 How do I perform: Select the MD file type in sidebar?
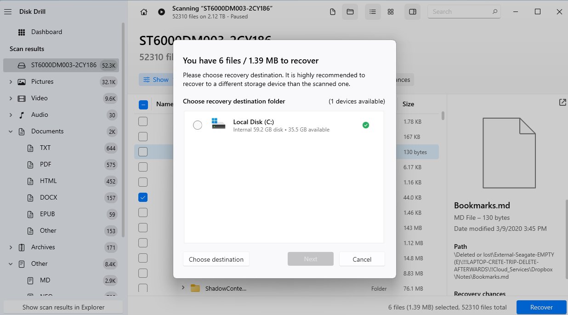61,281
